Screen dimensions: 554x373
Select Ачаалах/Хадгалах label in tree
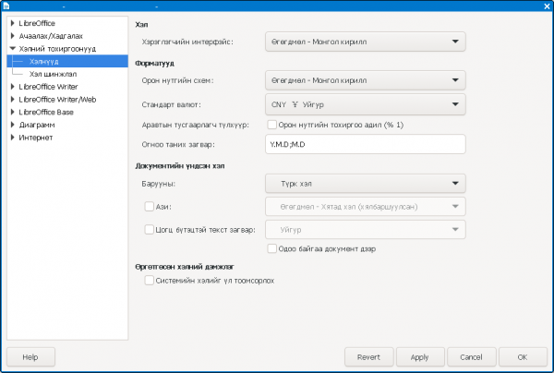[51, 36]
